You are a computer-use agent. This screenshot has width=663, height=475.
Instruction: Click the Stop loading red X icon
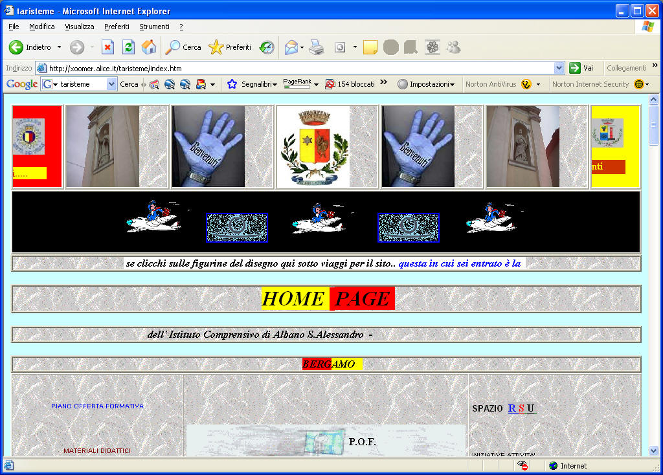pyautogui.click(x=108, y=47)
